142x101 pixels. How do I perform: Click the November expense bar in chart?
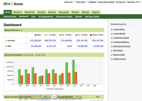tap(69, 78)
